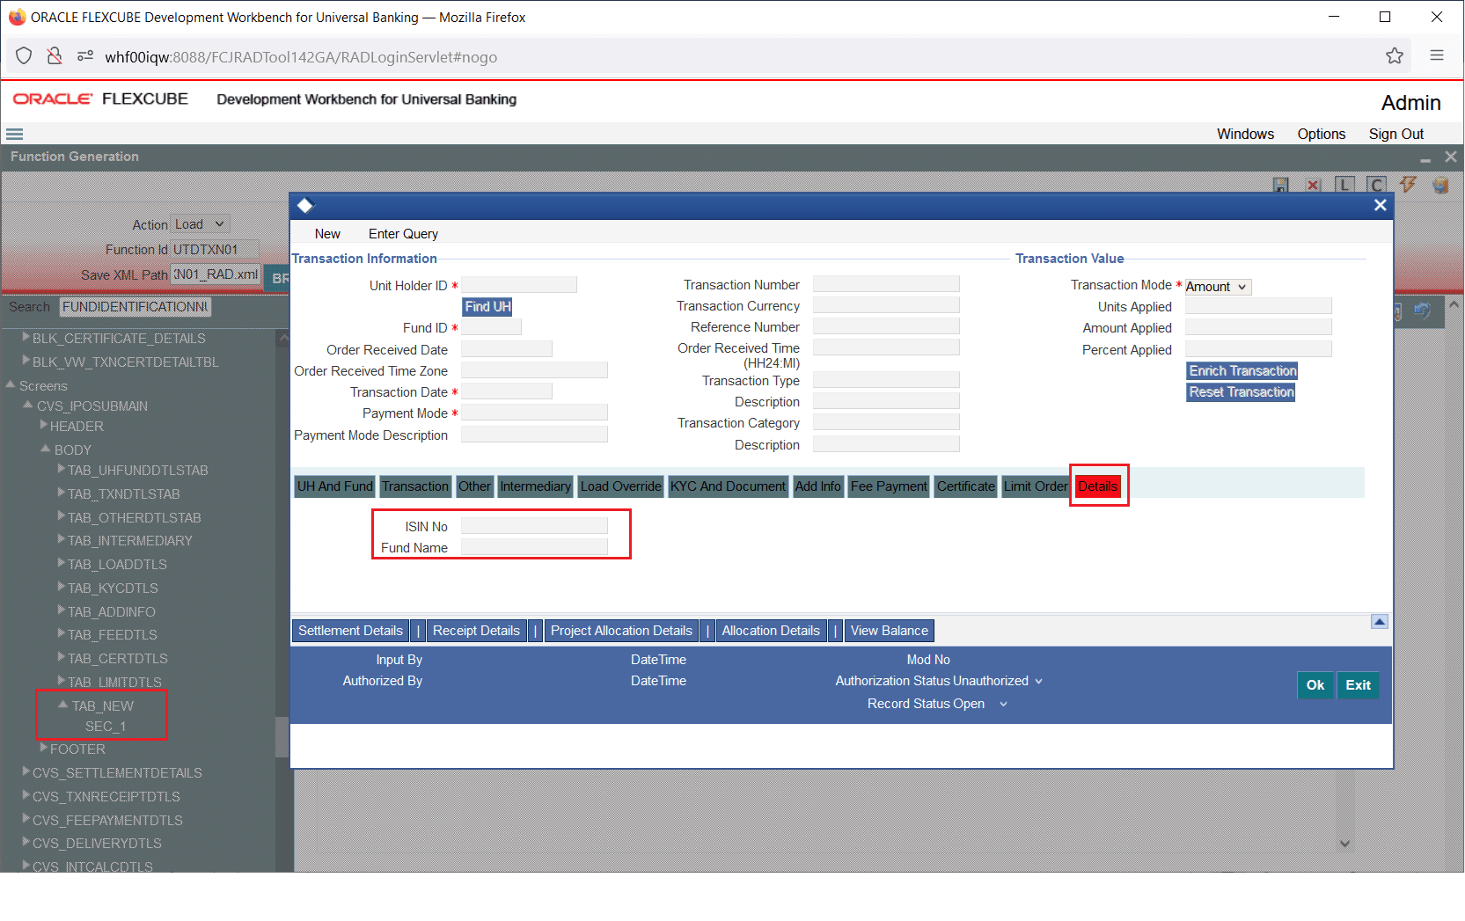This screenshot has height=921, width=1465.
Task: Expand the CVS_SETTLEMENTDETAILS tree node
Action: click(26, 771)
